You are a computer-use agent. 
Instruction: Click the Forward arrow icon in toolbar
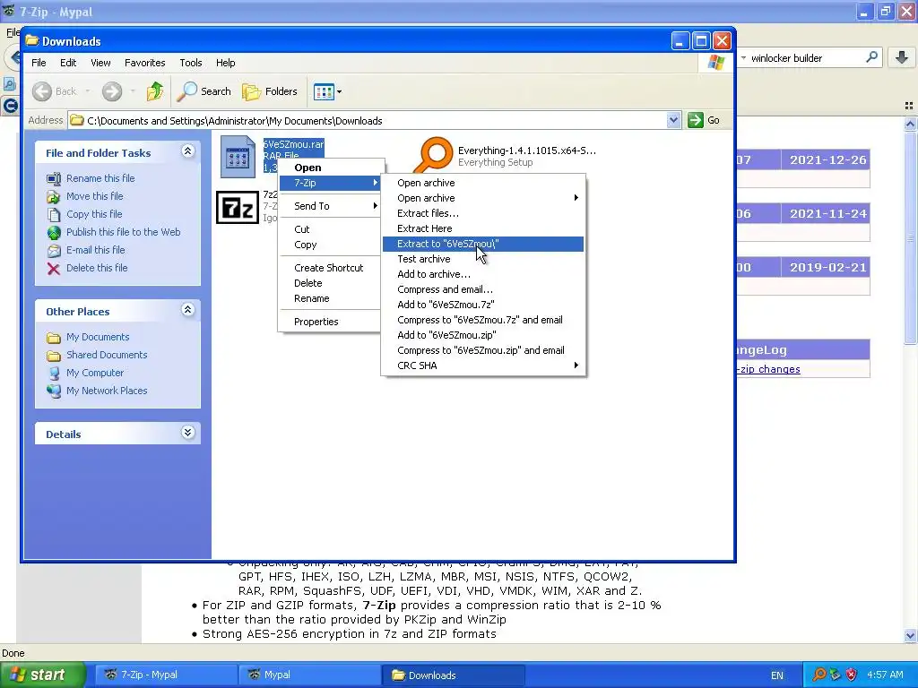[112, 91]
